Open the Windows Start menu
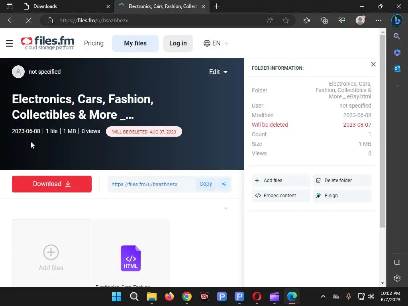The height and width of the screenshot is (306, 408). (117, 296)
